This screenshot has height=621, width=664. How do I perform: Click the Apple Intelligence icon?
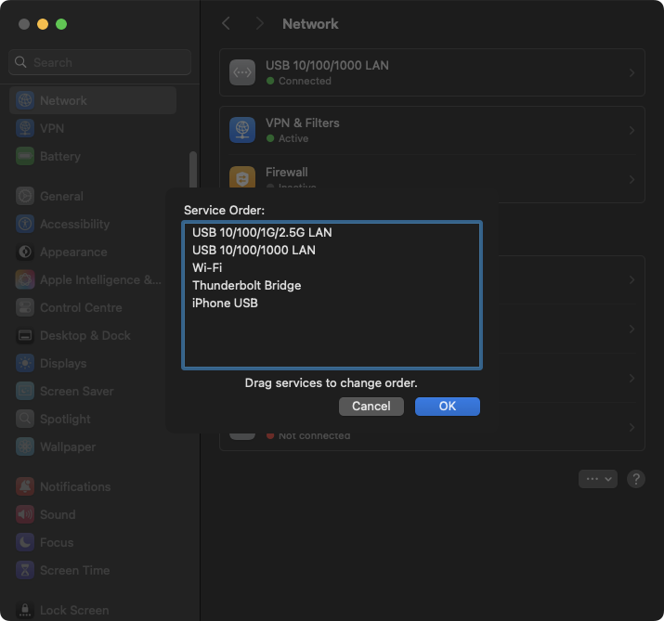pyautogui.click(x=25, y=279)
